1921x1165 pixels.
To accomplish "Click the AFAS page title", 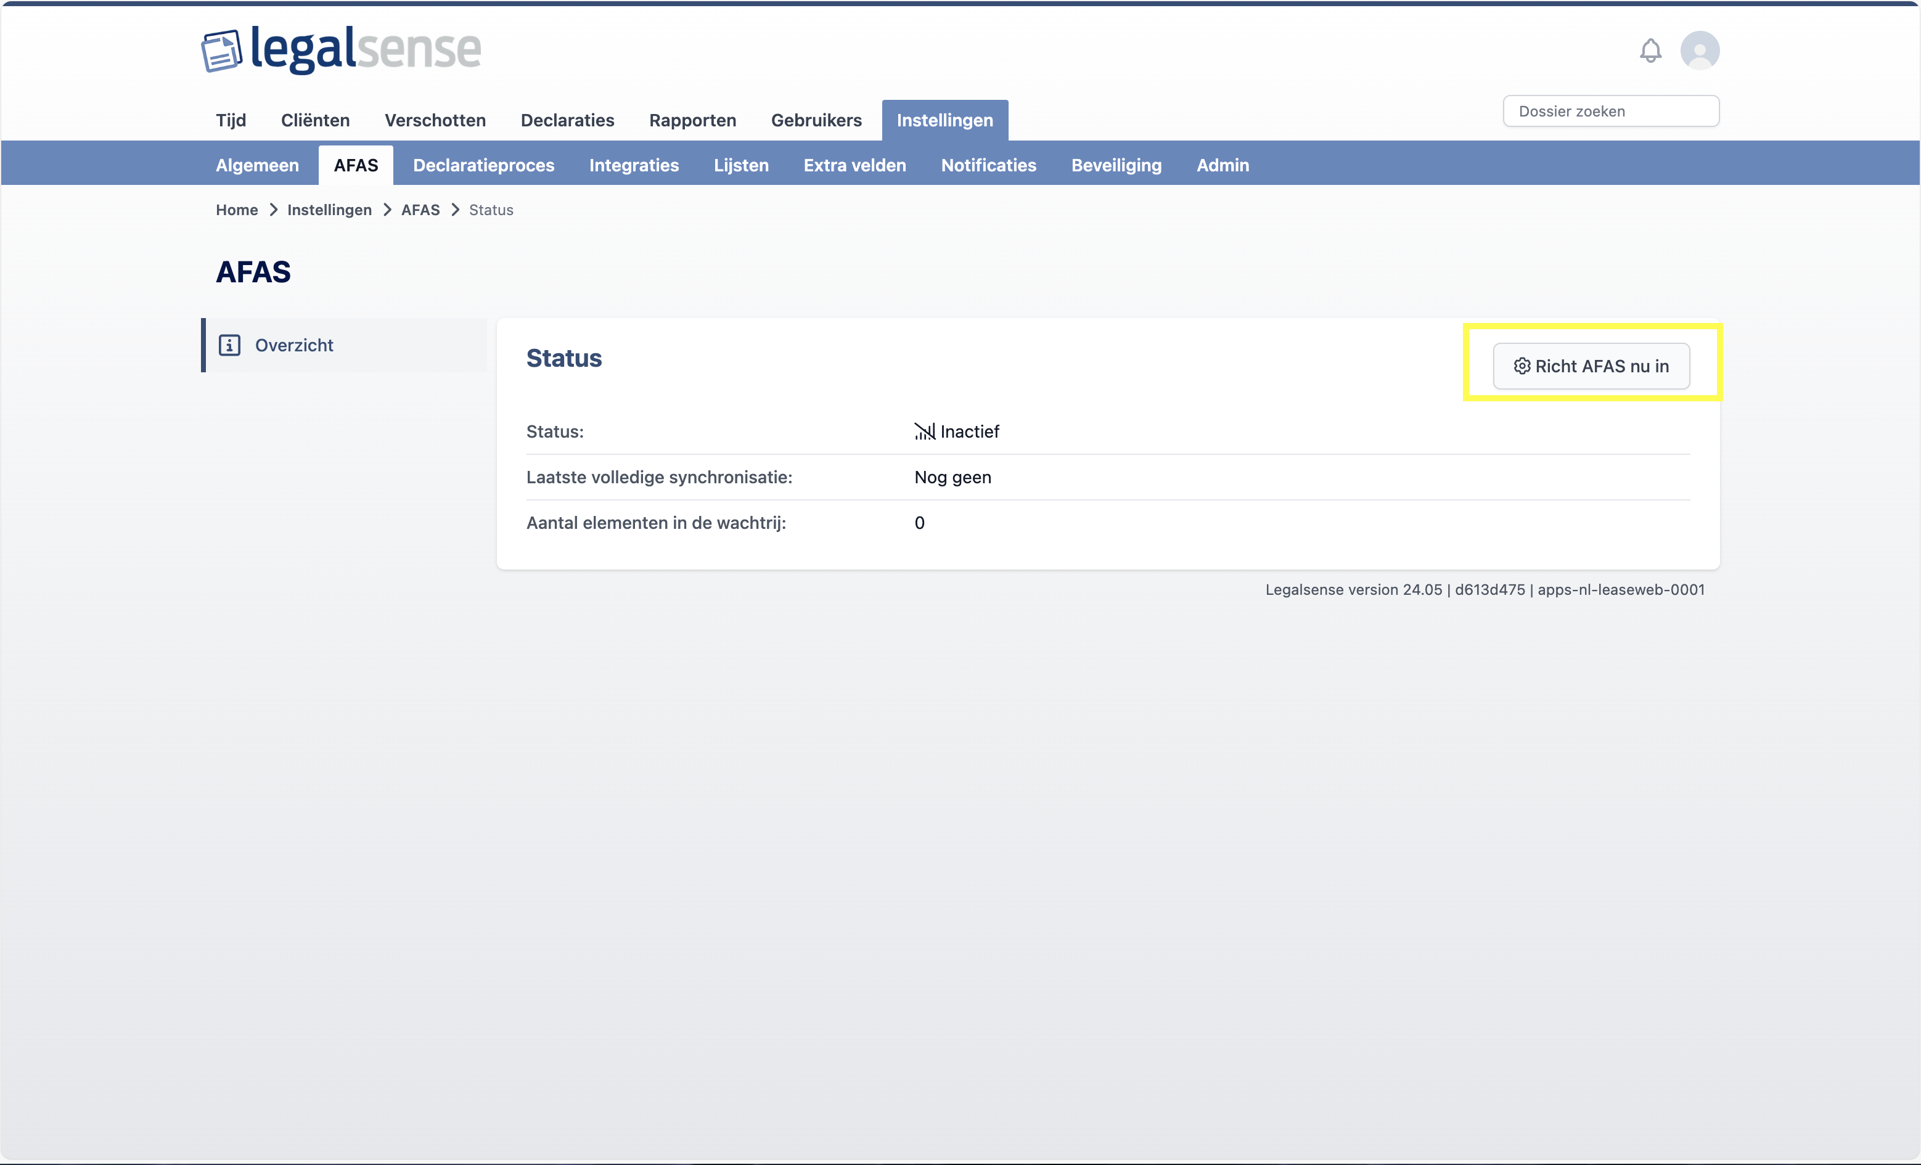I will pyautogui.click(x=253, y=272).
